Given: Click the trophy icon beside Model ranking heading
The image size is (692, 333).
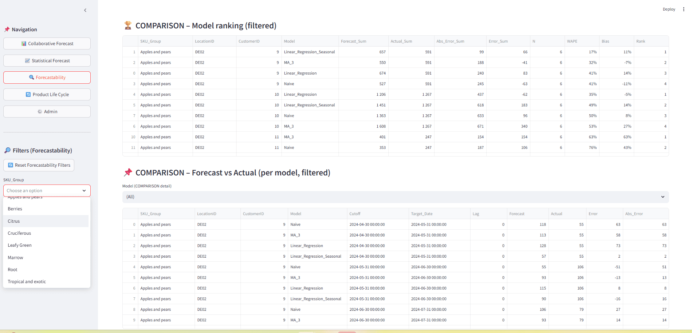Looking at the screenshot, I should tap(127, 25).
